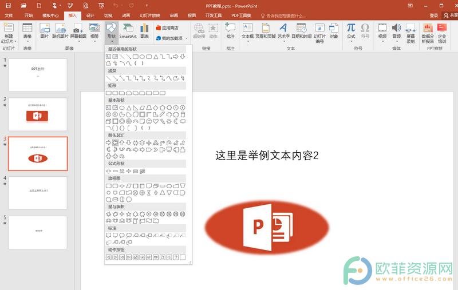This screenshot has width=458, height=290.
Task: Insert header and footer (页眉和页脚)
Action: [x=266, y=31]
